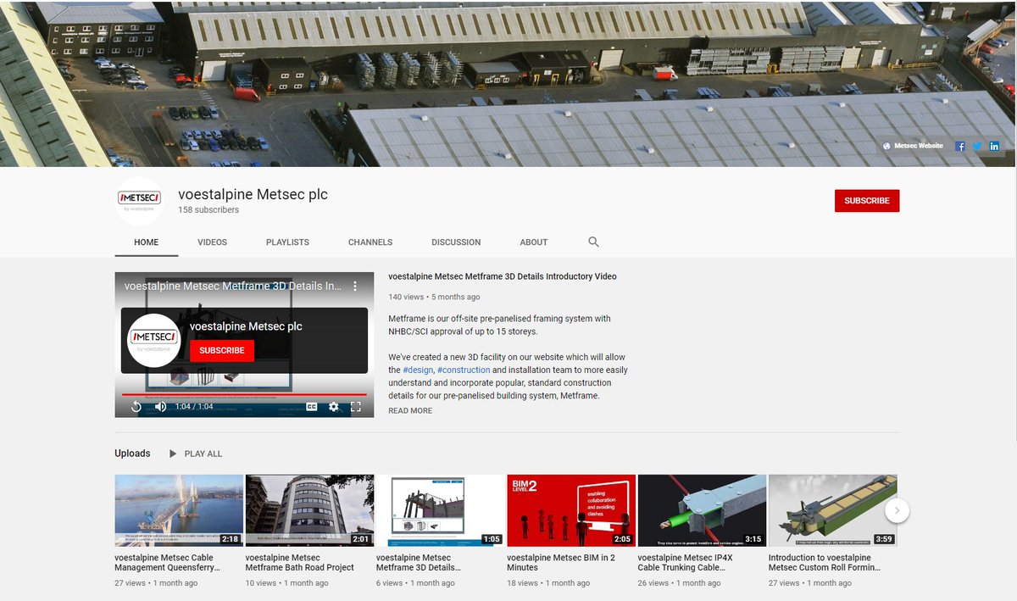Toggle closed captions in the player
This screenshot has width=1017, height=601.
pyautogui.click(x=312, y=407)
